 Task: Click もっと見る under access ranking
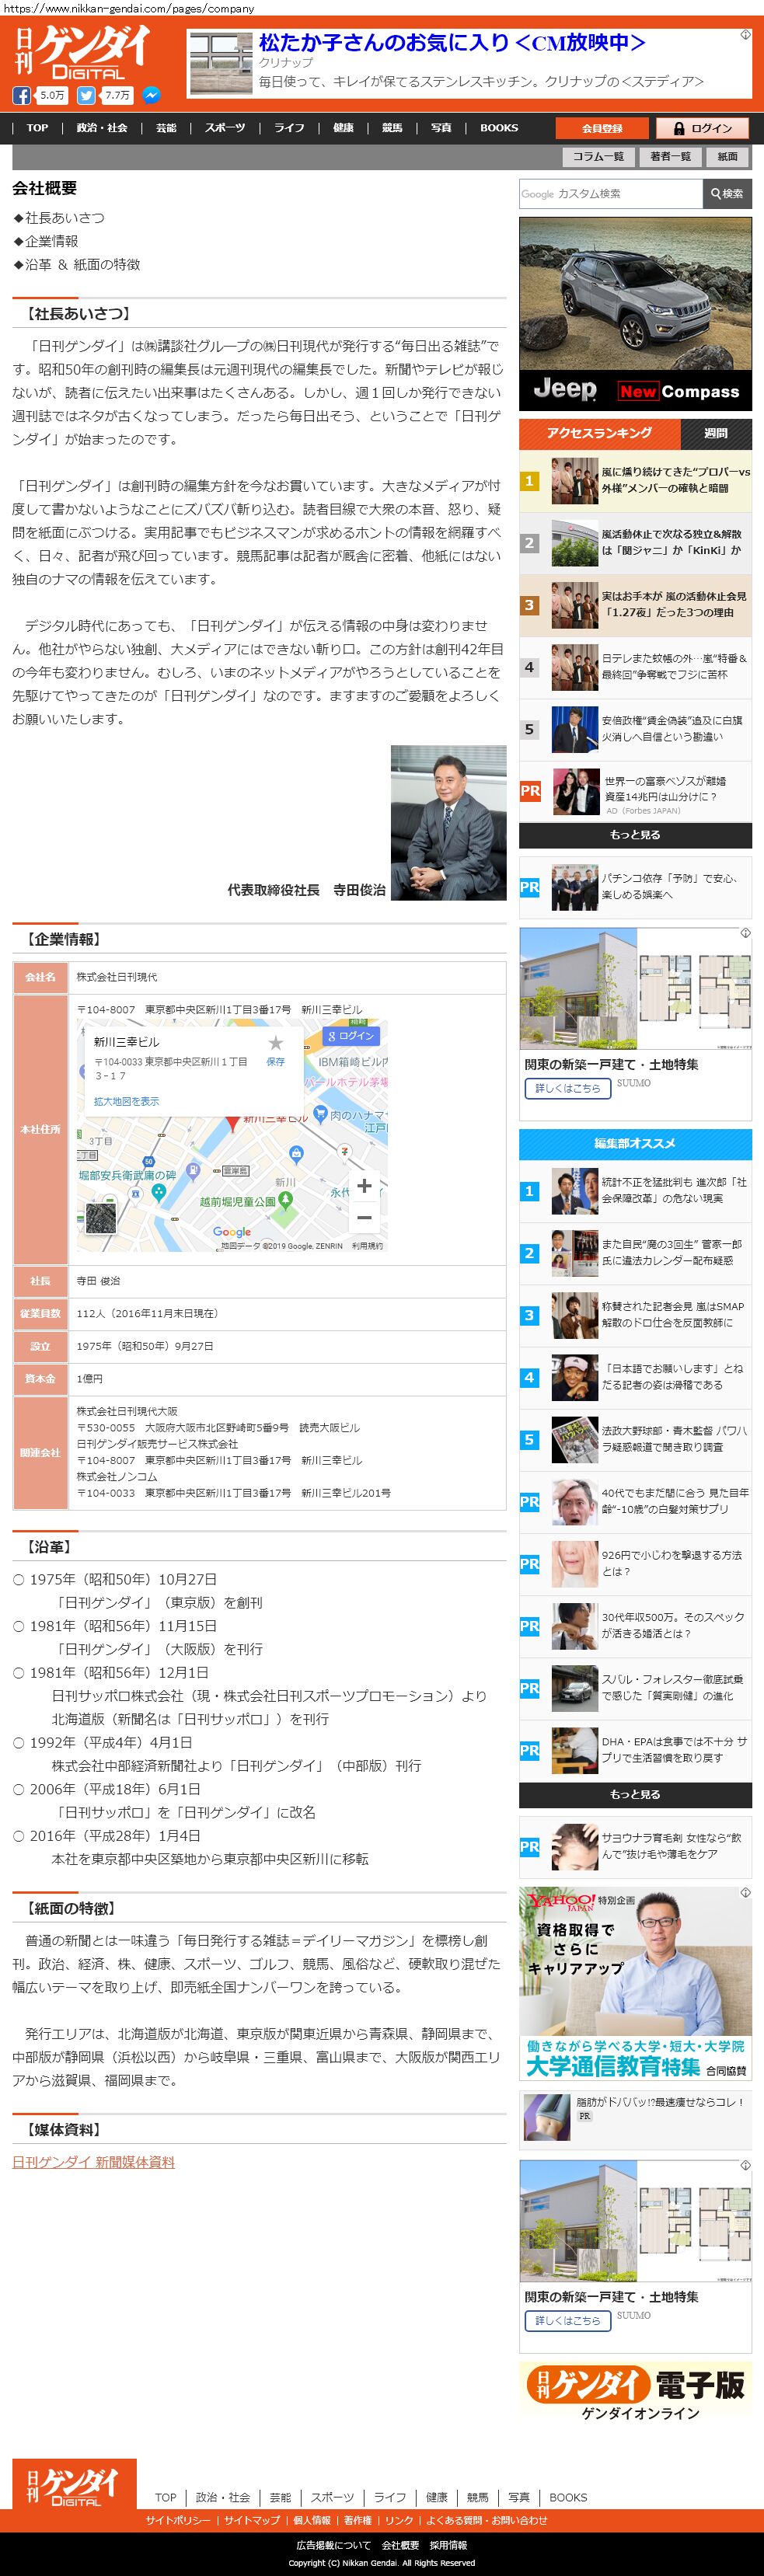(x=635, y=835)
